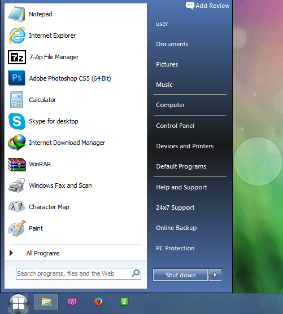The height and width of the screenshot is (314, 283).
Task: Open Pictures from the Start menu
Action: (167, 64)
